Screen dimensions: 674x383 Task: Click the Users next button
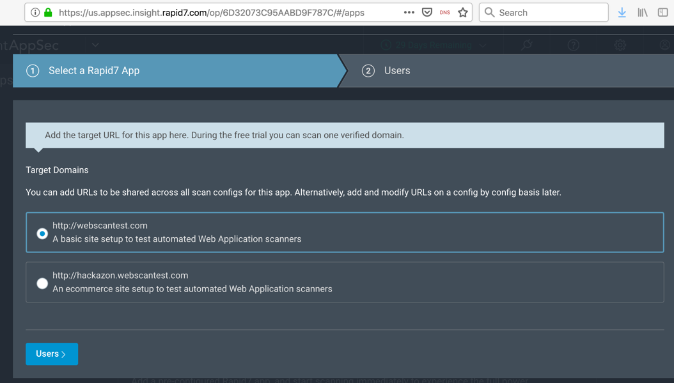[52, 354]
